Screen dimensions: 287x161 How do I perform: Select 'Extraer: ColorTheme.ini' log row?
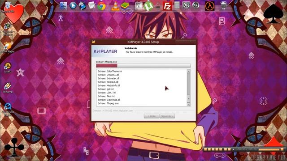coord(110,71)
